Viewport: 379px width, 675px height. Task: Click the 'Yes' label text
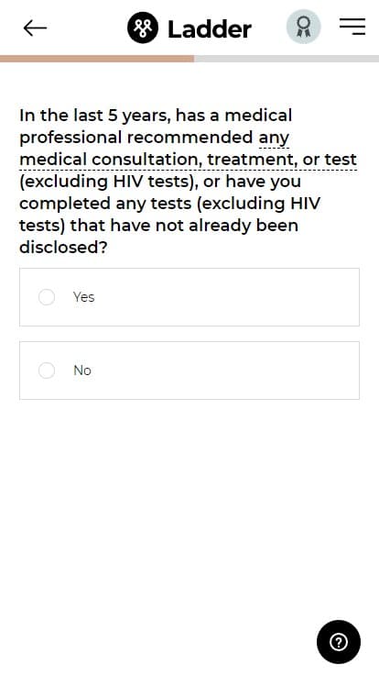[x=84, y=297]
